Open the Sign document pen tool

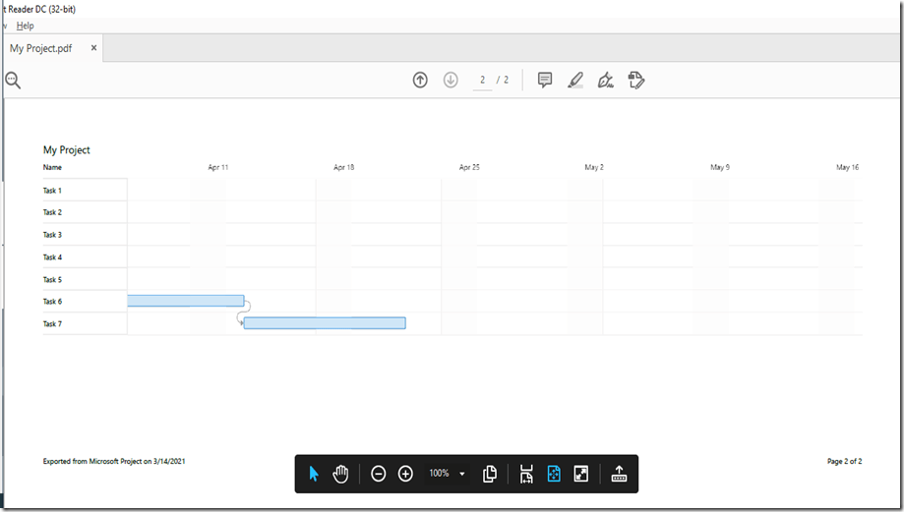coord(606,80)
